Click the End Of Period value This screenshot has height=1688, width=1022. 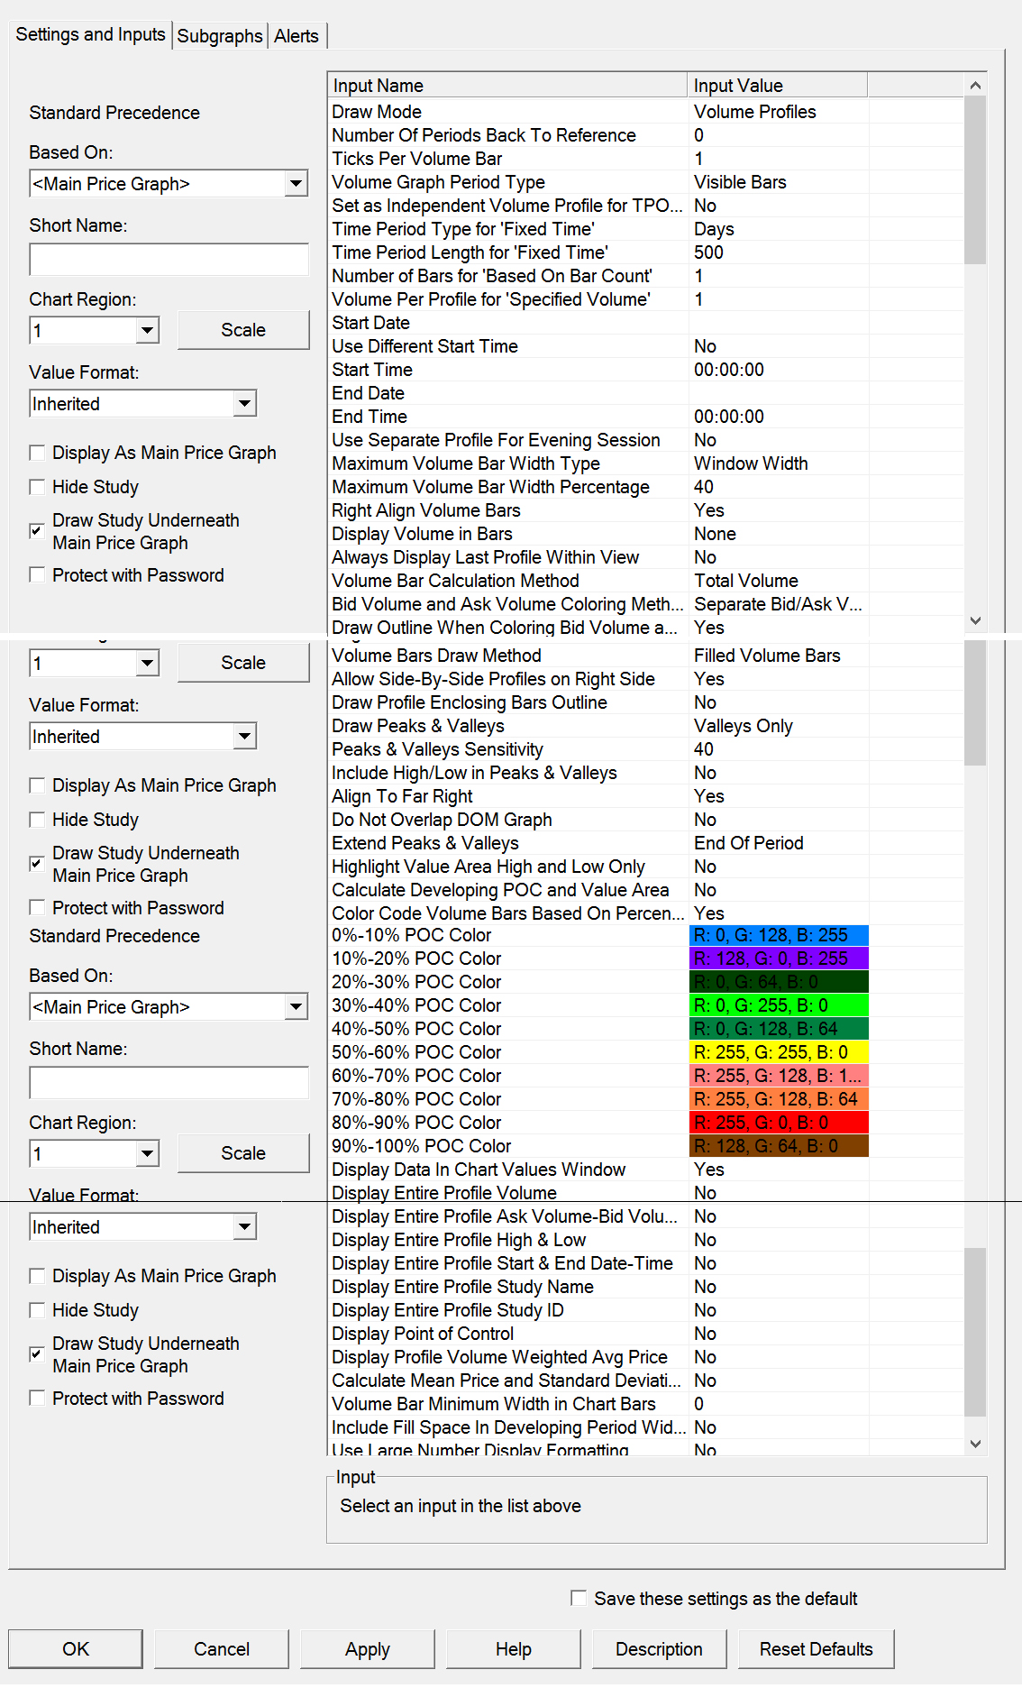click(x=749, y=843)
